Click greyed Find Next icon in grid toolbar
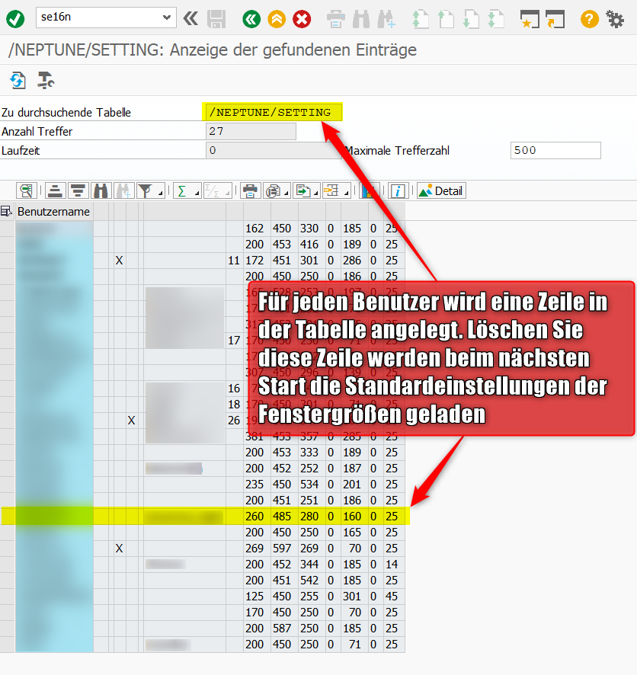The width and height of the screenshot is (637, 675). (123, 190)
